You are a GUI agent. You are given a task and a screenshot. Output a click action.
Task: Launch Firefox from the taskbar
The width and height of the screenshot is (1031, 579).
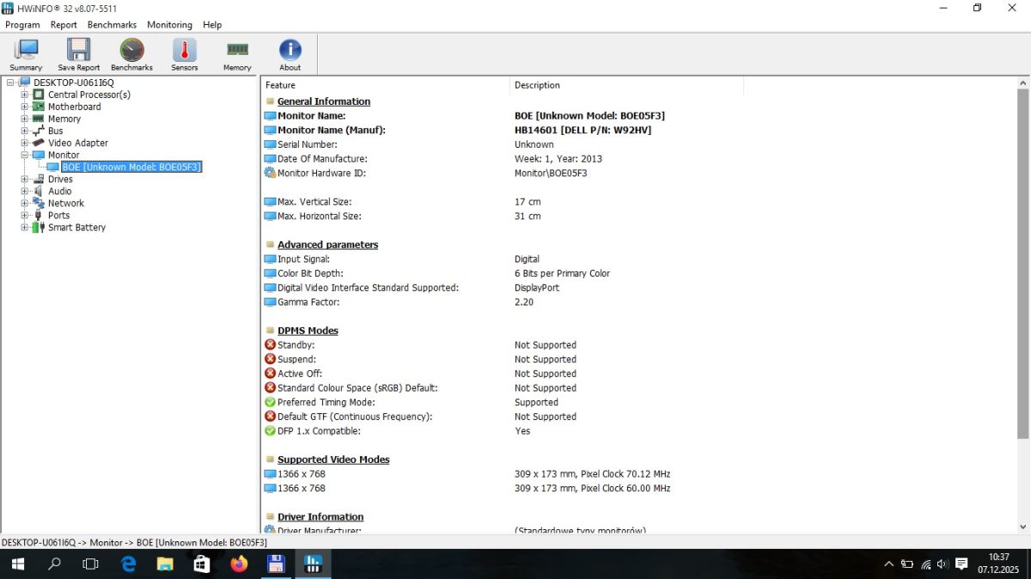[x=239, y=564]
